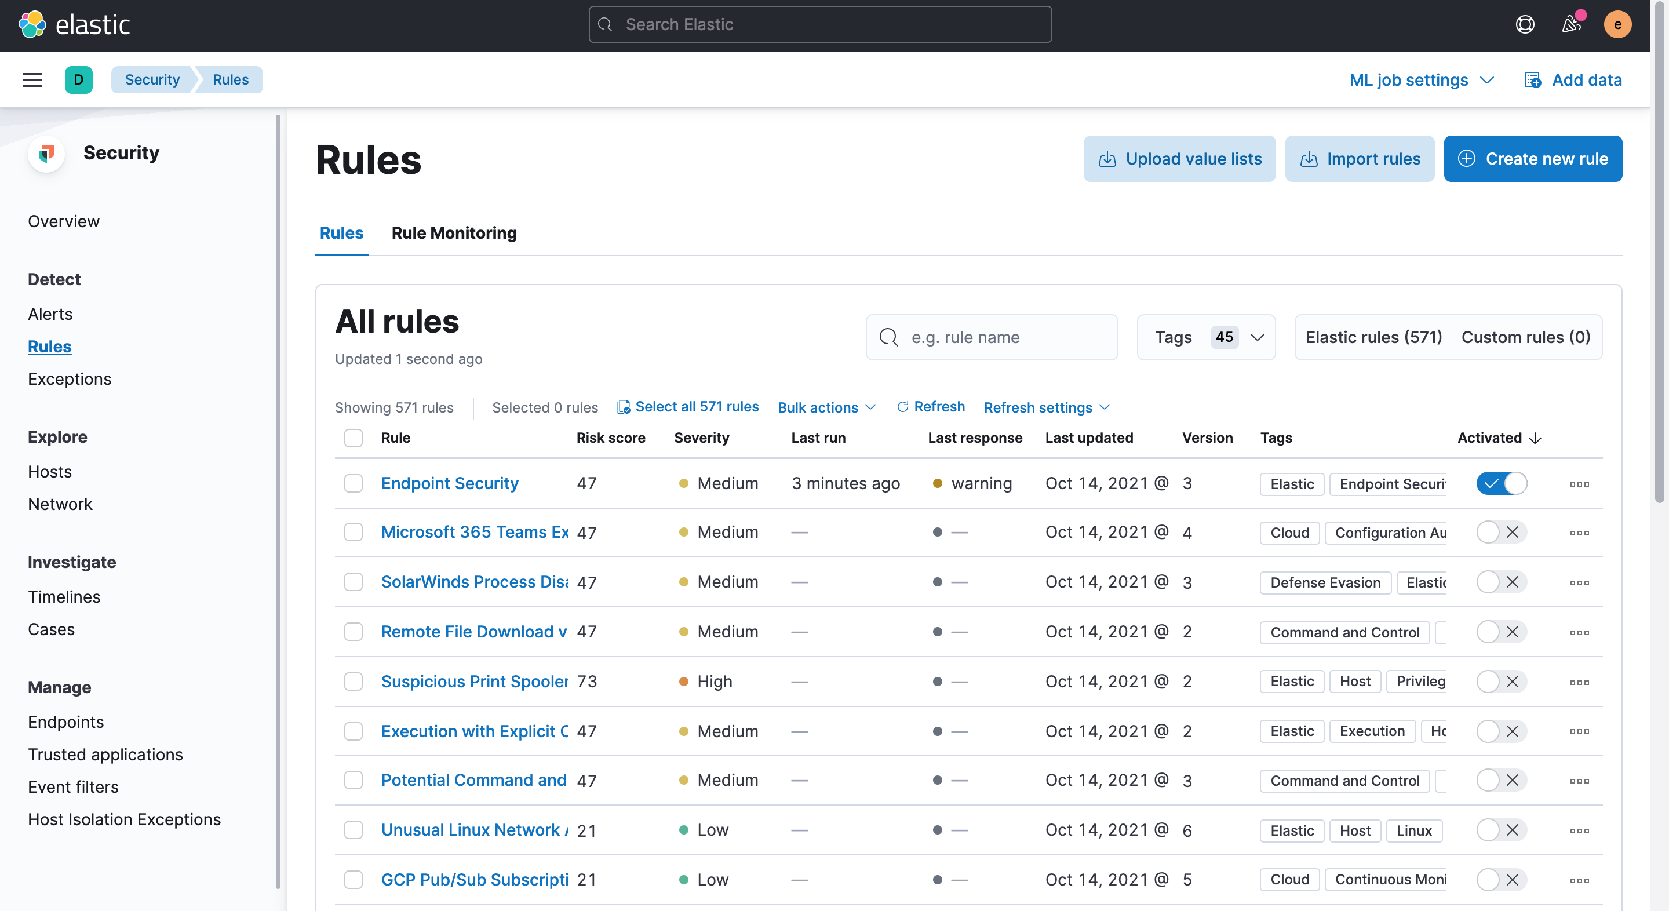Open the Bulk actions dropdown
The height and width of the screenshot is (911, 1669).
pyautogui.click(x=826, y=407)
